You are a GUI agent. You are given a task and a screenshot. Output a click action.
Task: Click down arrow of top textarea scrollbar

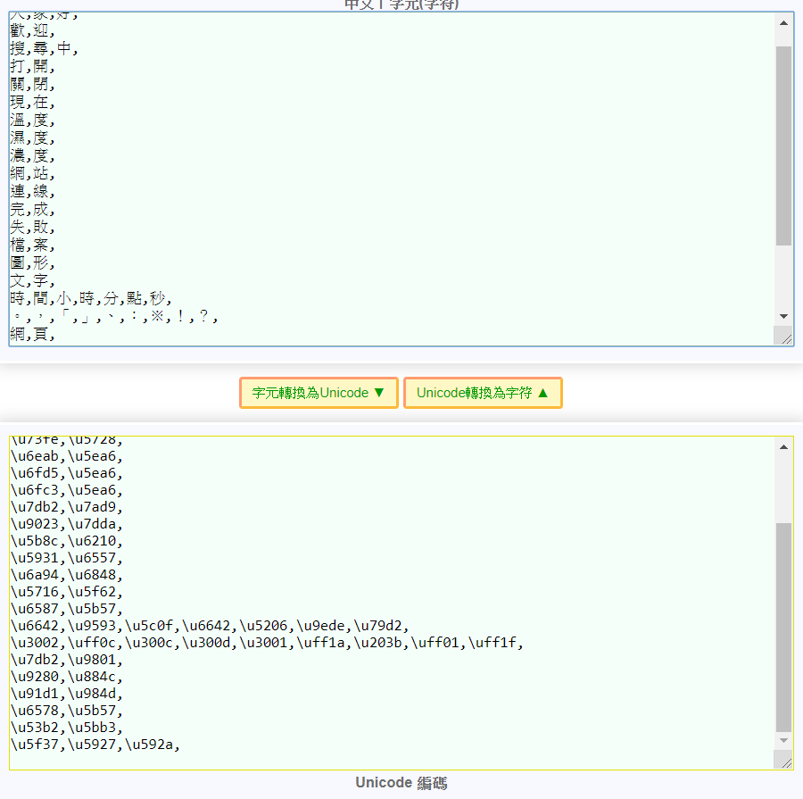click(x=783, y=316)
